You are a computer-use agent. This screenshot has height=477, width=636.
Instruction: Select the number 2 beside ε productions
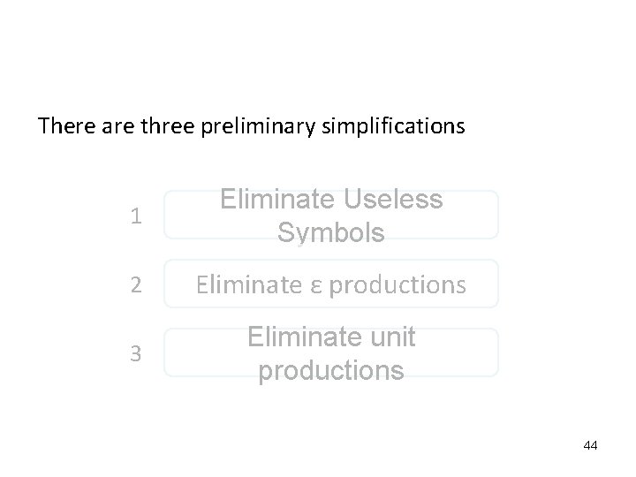tap(134, 284)
